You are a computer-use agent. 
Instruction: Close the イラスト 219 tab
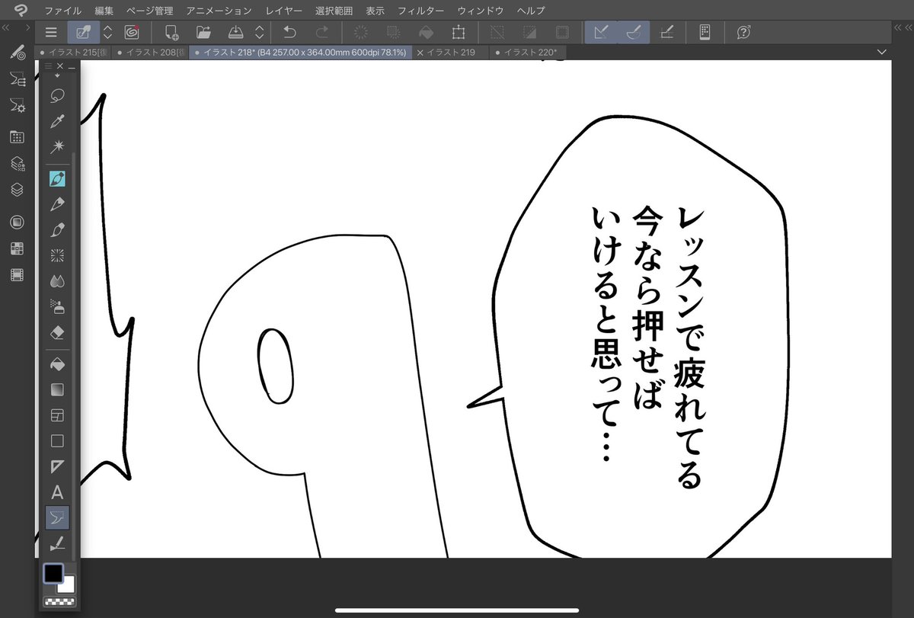click(x=420, y=53)
